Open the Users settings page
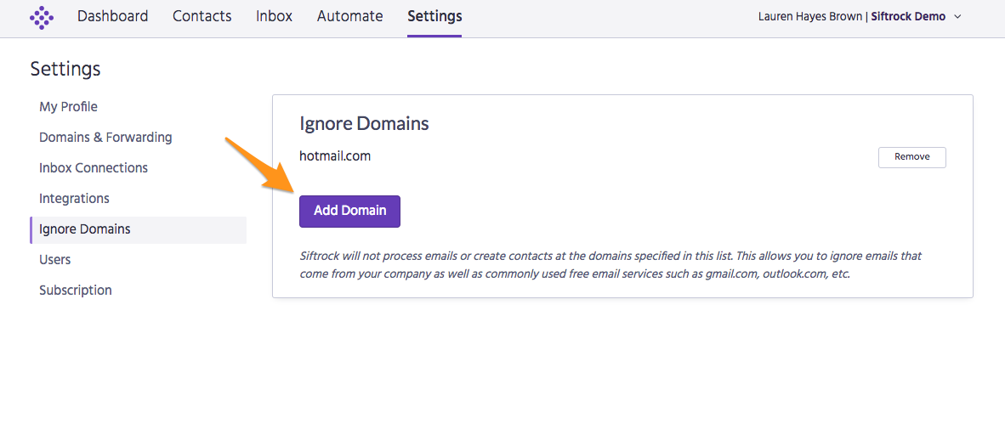This screenshot has width=1005, height=429. (55, 260)
